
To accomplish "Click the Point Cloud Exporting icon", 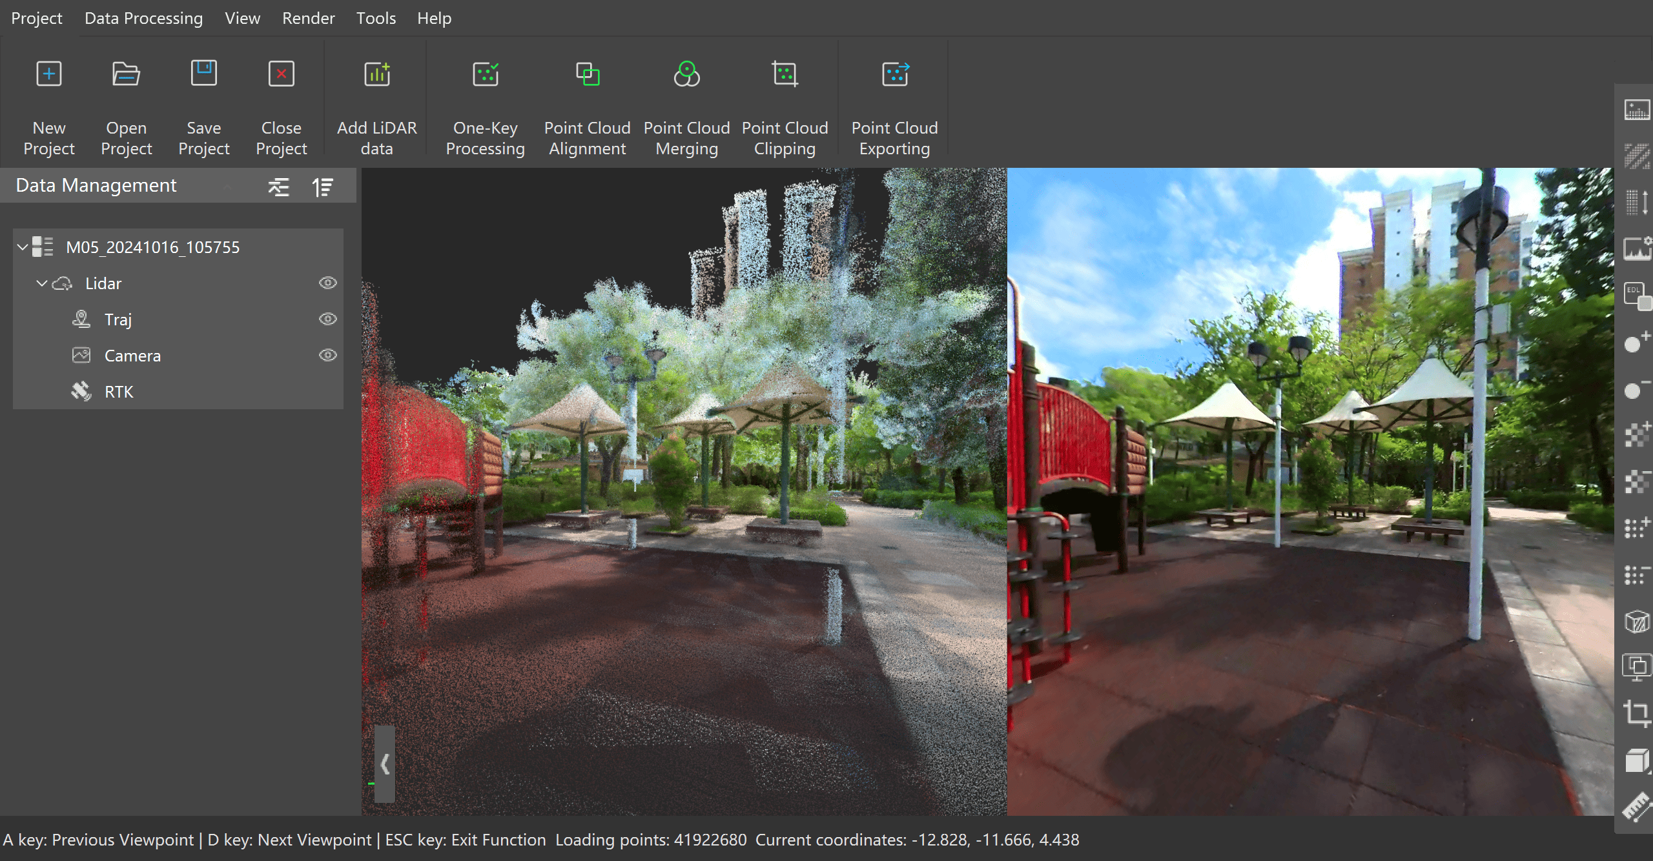I will point(894,74).
